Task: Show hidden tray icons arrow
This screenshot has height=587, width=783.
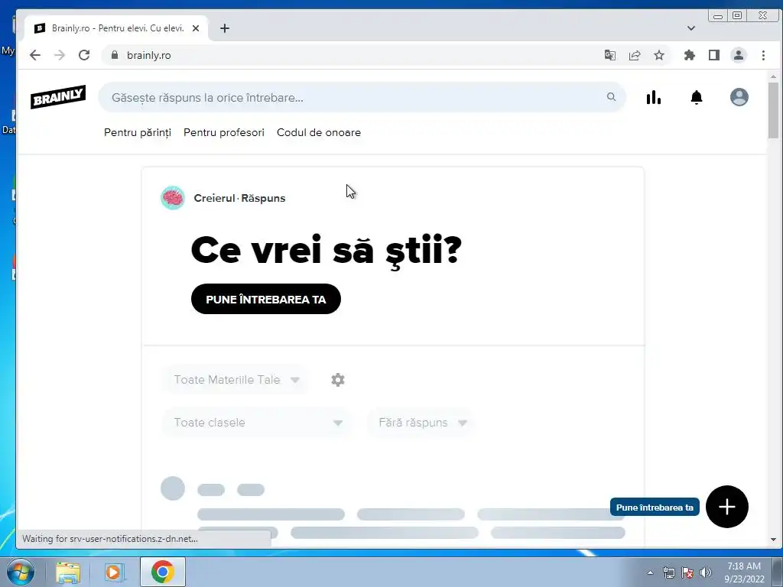Action: pyautogui.click(x=650, y=572)
